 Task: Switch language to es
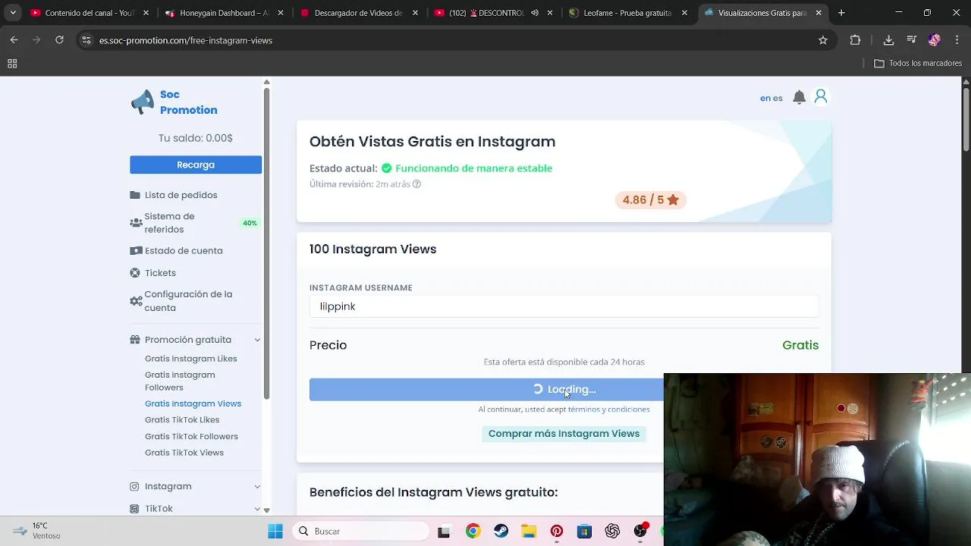(778, 98)
